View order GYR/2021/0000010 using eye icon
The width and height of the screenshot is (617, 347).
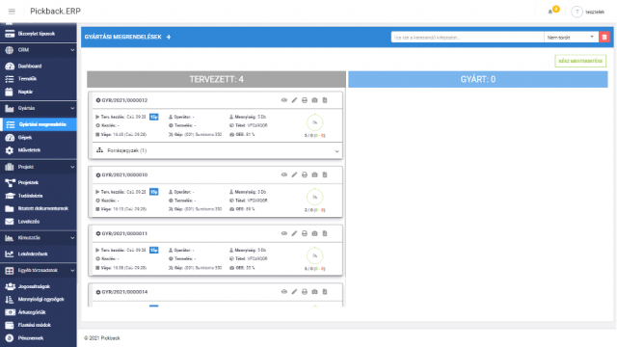tap(284, 174)
